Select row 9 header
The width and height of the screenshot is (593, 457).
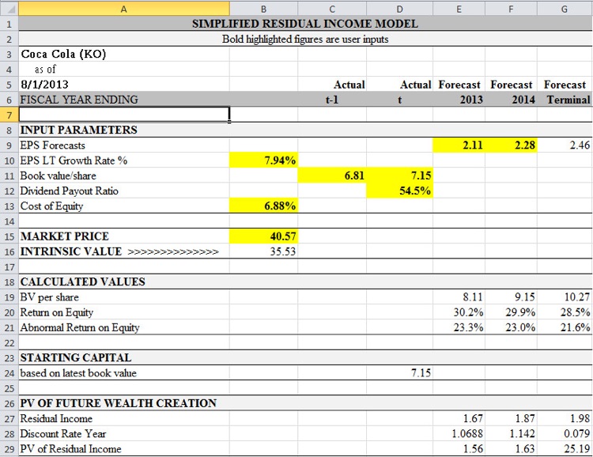[9, 145]
